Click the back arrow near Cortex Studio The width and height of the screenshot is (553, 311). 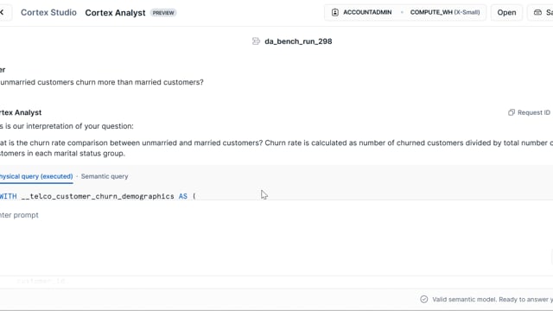(x=2, y=12)
